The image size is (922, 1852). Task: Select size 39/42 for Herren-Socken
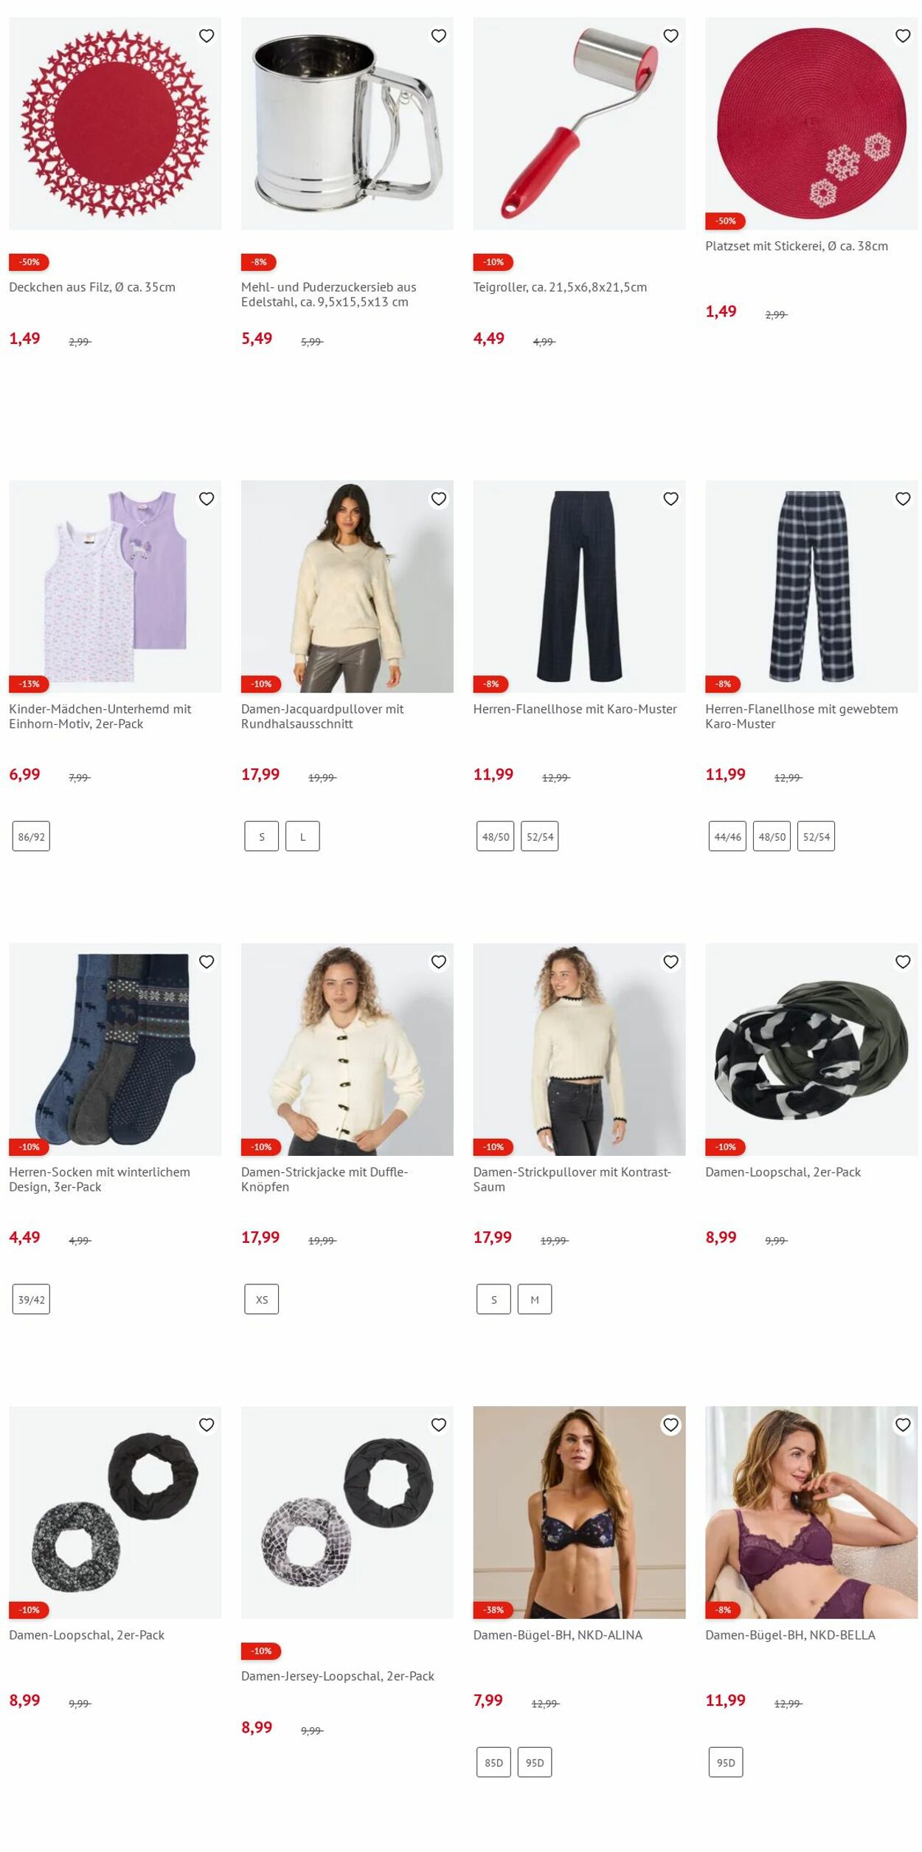pyautogui.click(x=31, y=1299)
